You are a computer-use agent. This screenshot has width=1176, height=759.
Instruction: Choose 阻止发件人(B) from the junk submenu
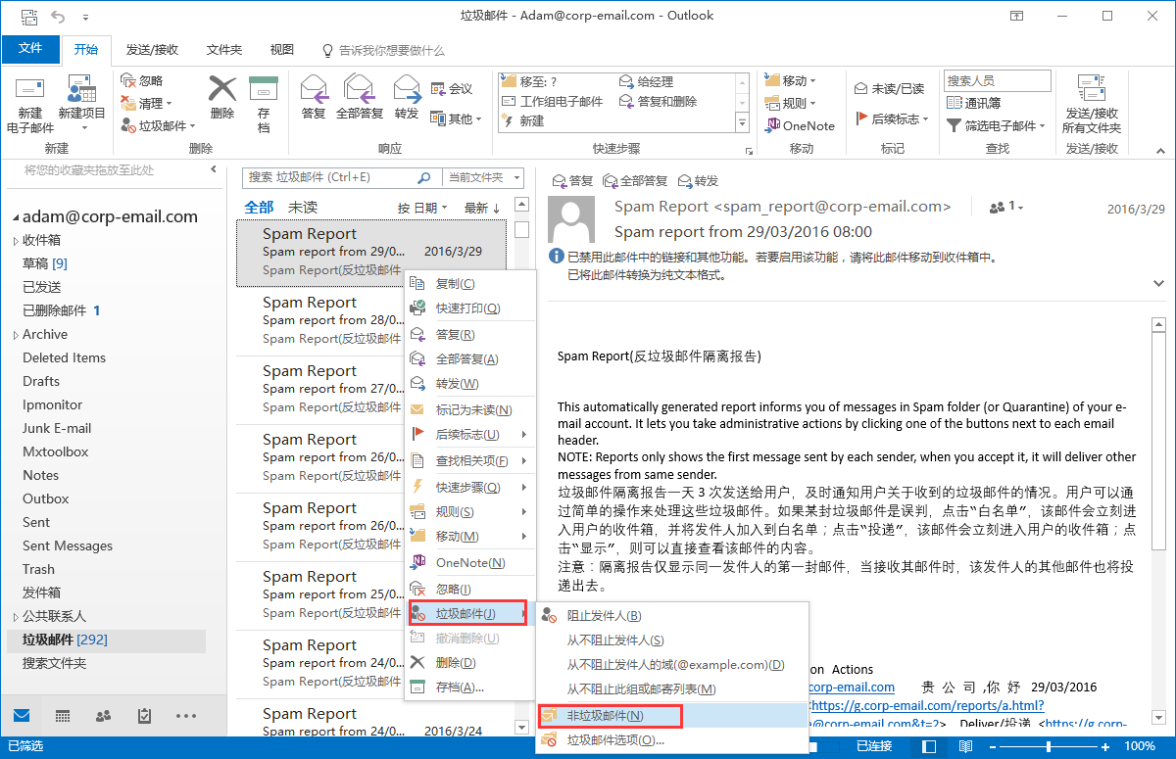click(604, 615)
